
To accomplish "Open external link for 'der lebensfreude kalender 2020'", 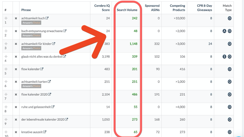I will (x=66, y=119).
